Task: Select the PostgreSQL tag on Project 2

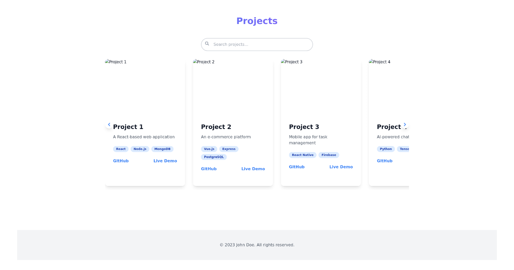Action: [214, 157]
